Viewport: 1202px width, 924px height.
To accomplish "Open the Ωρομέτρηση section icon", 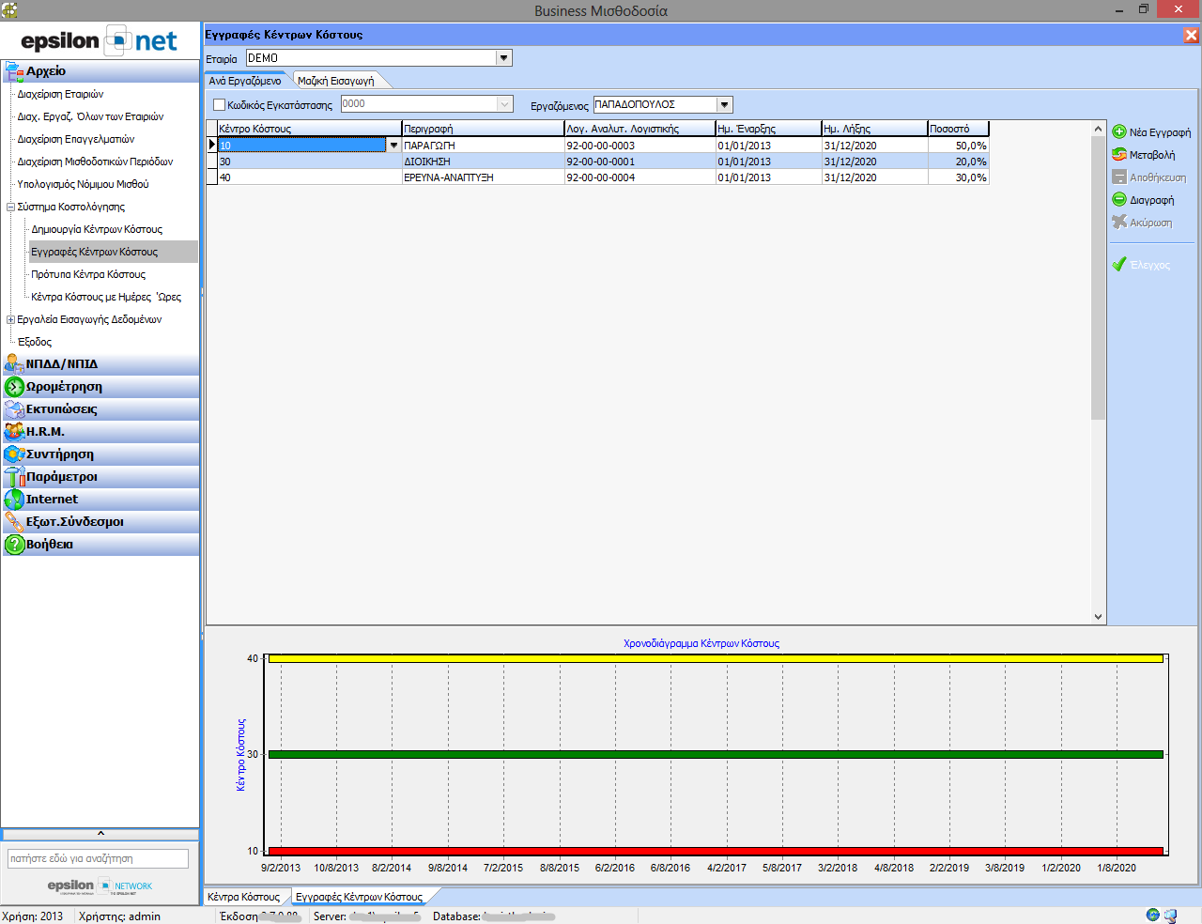I will [x=14, y=387].
